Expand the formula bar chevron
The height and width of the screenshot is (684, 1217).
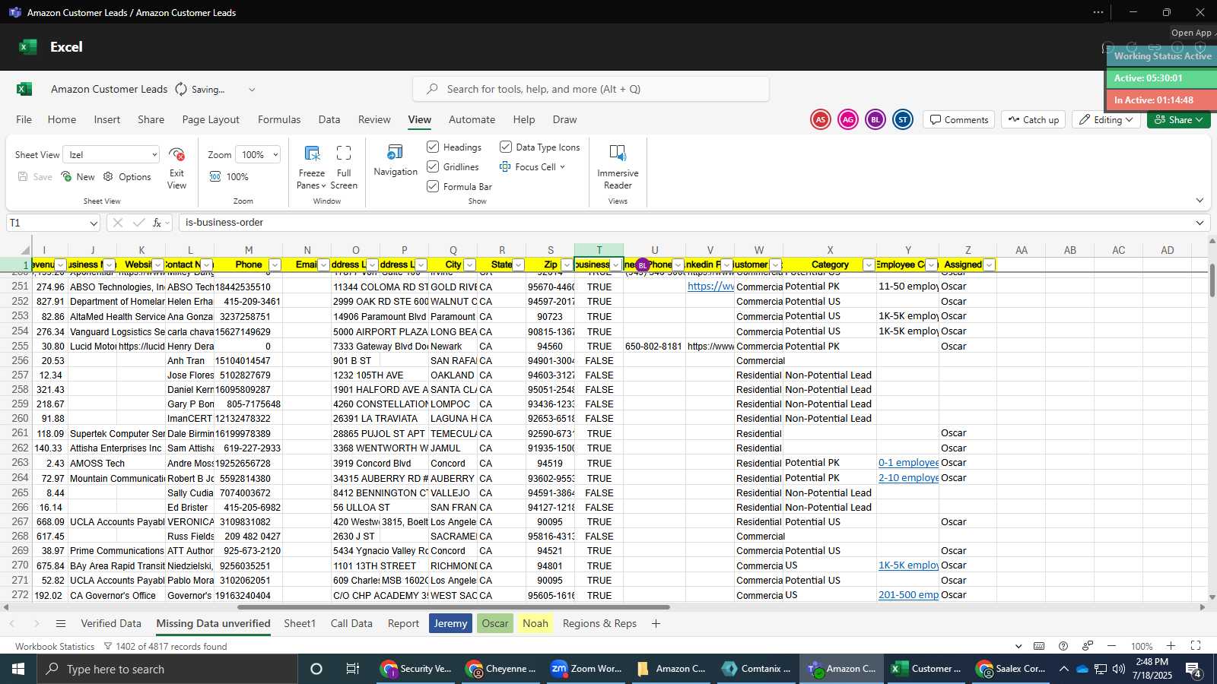click(1200, 223)
